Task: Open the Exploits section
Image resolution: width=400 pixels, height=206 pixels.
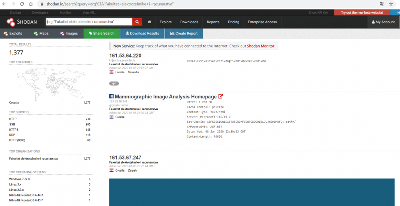Action: [x=13, y=34]
